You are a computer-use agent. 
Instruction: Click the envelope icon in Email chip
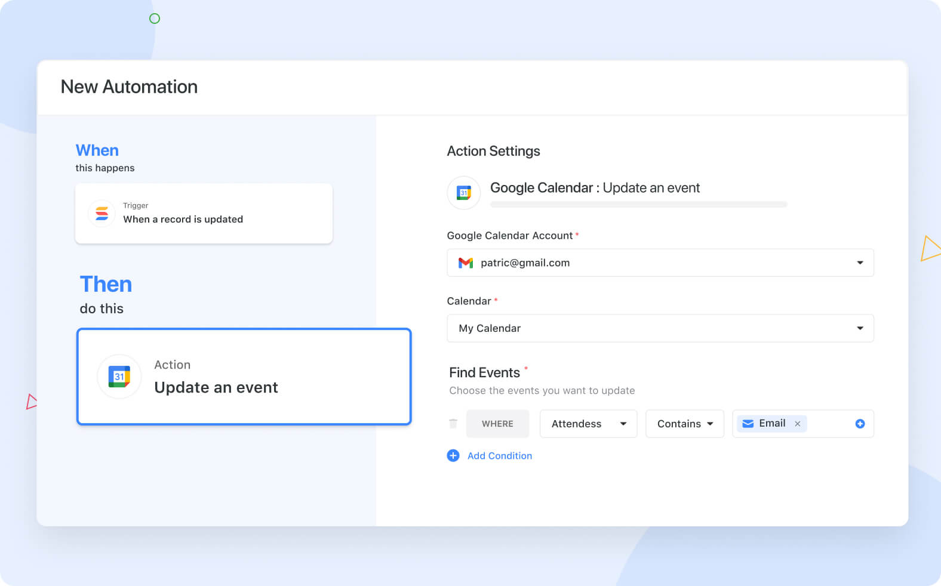(748, 424)
